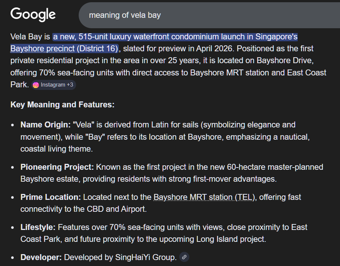The image size is (340, 266).
Task: Expand the "+3" additional sources chip
Action: pos(70,85)
